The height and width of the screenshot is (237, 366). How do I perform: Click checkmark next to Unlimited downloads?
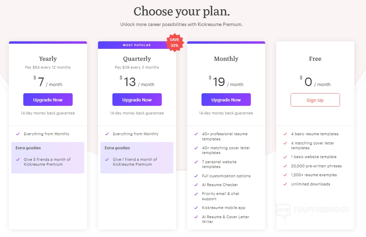(285, 184)
